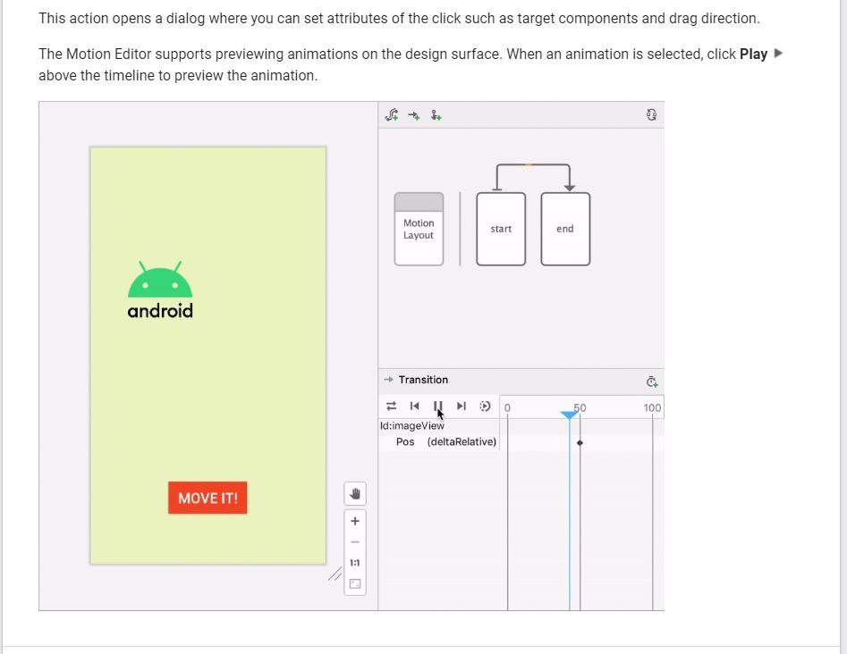
Task: Click the MOVE IT! button in preview
Action: (208, 498)
